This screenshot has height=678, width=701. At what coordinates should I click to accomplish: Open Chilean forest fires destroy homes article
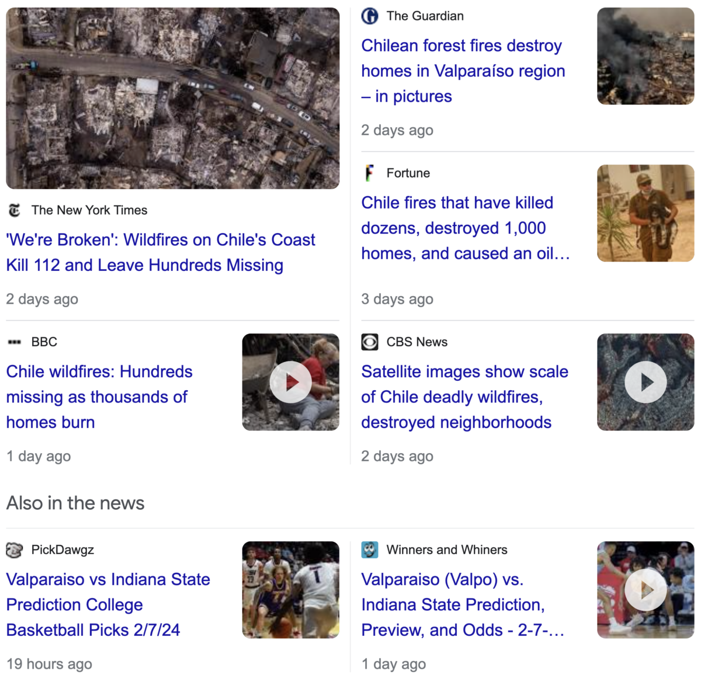click(x=463, y=71)
